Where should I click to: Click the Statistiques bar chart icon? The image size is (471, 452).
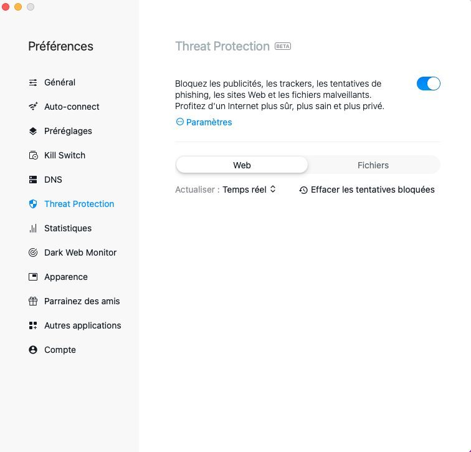tap(33, 228)
